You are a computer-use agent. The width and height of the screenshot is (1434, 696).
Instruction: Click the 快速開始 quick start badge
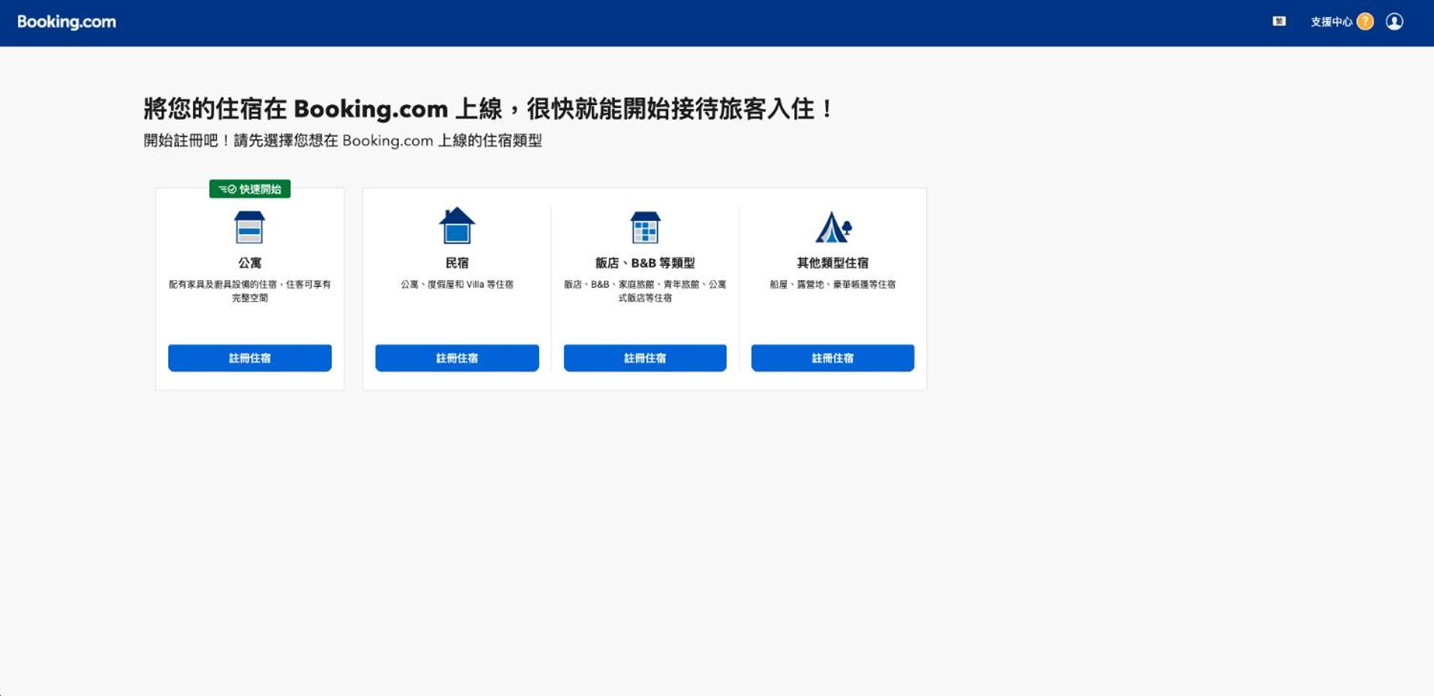250,189
